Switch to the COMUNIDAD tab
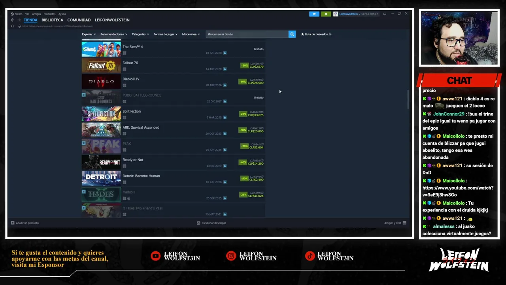The width and height of the screenshot is (506, 285). (x=79, y=20)
